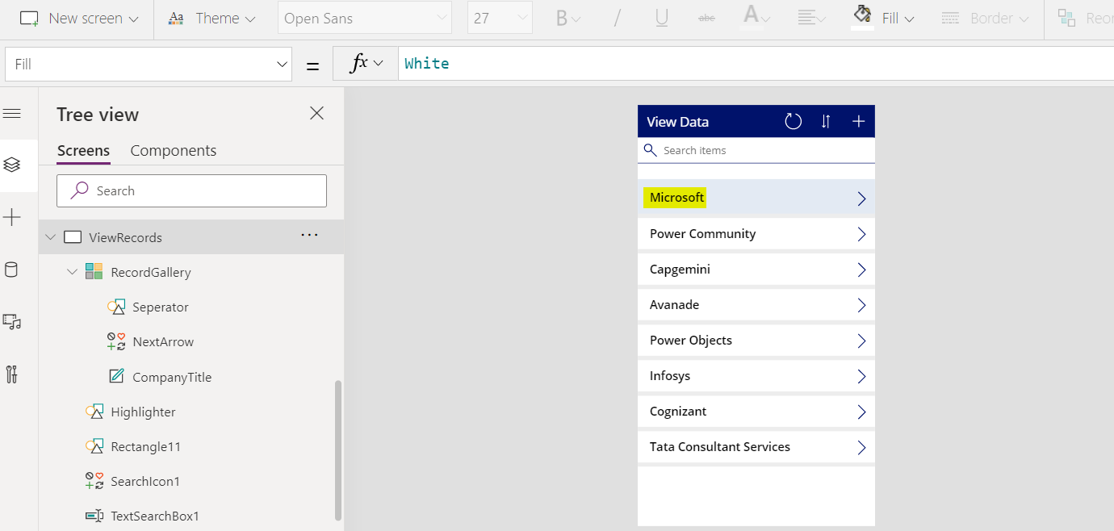Image resolution: width=1114 pixels, height=531 pixels.
Task: Open the Data sources cylinder icon
Action: click(11, 270)
